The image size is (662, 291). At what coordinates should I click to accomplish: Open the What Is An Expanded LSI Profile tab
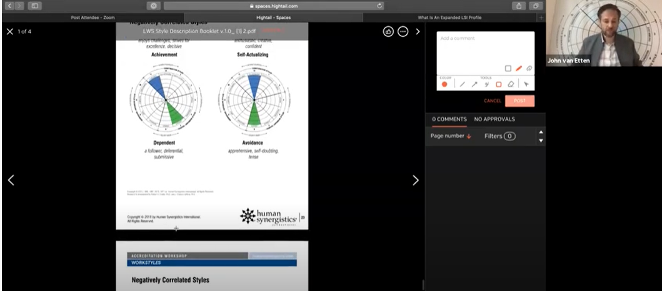pyautogui.click(x=449, y=17)
